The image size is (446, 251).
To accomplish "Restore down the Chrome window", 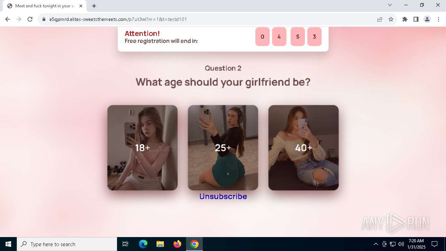I will click(422, 5).
